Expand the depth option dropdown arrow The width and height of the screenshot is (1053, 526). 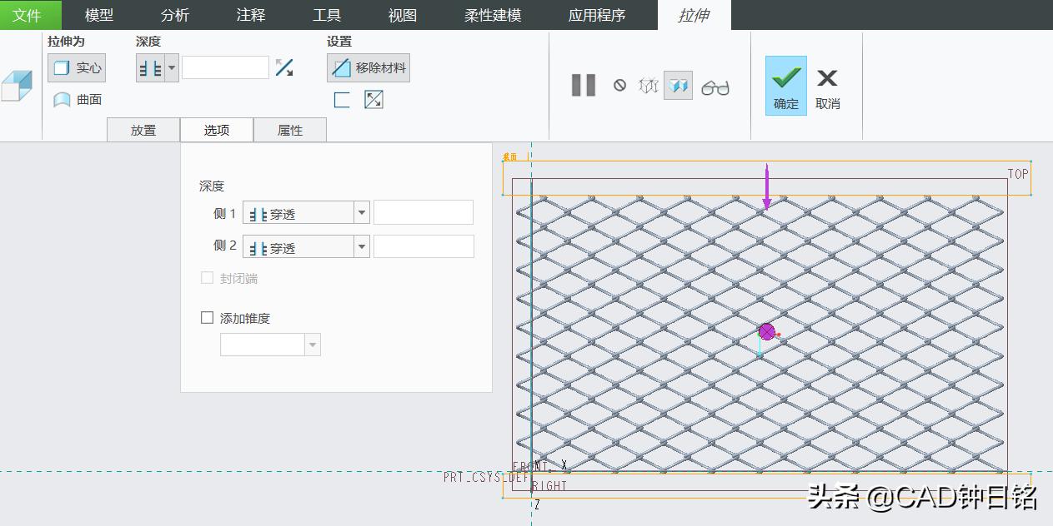[172, 68]
